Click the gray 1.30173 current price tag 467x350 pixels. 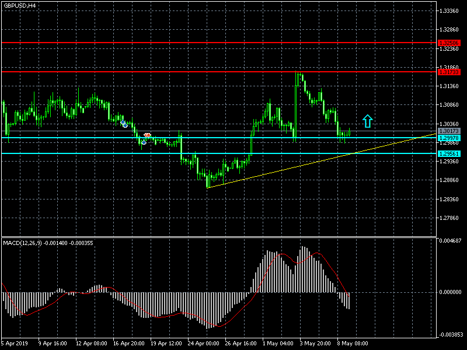[x=448, y=131]
